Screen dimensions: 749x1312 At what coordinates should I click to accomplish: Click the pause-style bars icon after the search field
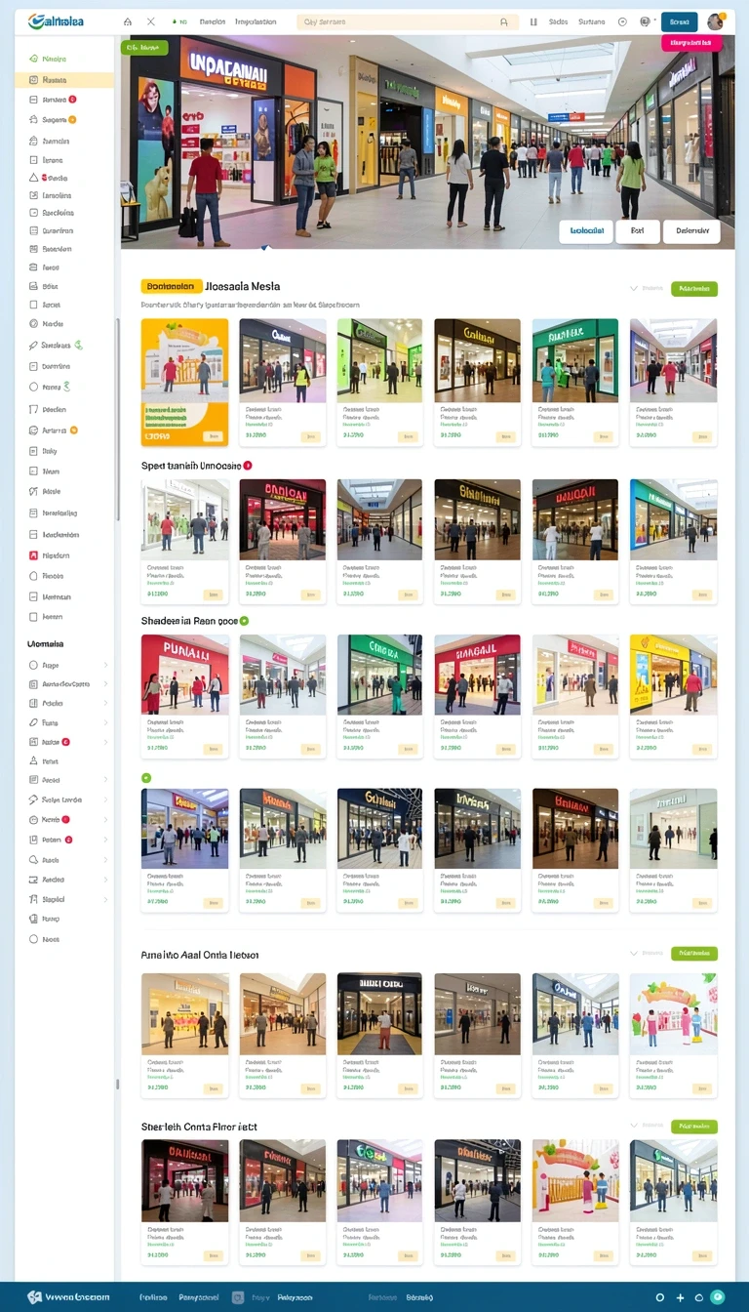coord(532,21)
